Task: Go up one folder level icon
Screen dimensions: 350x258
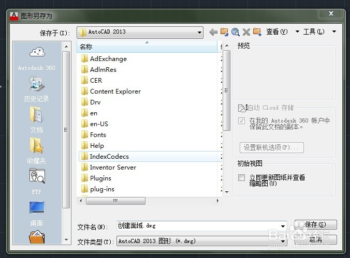Action: (224, 32)
